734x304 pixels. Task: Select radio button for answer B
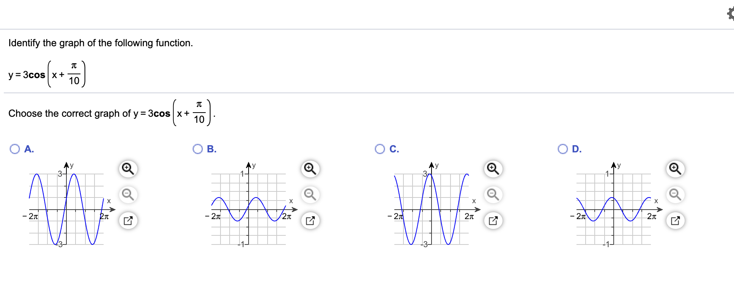tap(198, 149)
